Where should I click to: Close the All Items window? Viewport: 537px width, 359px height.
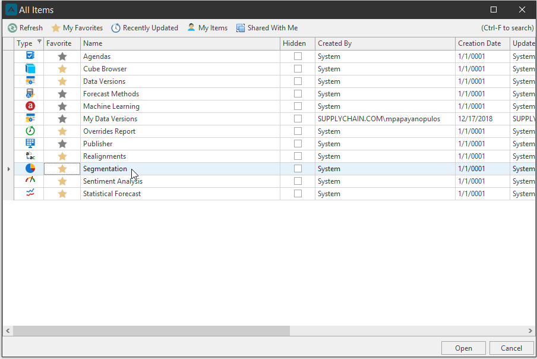pos(522,10)
